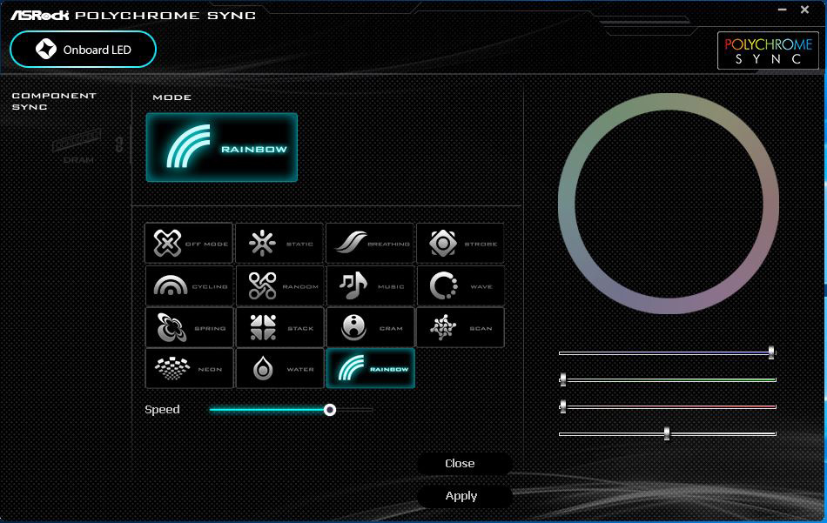Image resolution: width=827 pixels, height=523 pixels.
Task: Pick the Stack lighting effect
Action: 279,327
